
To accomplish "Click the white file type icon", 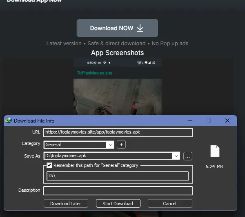I will point(215,151).
